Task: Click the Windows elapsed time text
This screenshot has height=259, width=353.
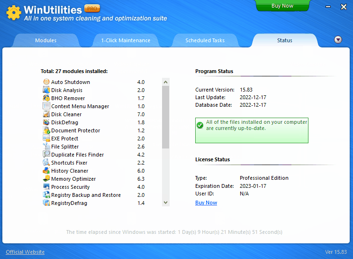Action: 174,232
